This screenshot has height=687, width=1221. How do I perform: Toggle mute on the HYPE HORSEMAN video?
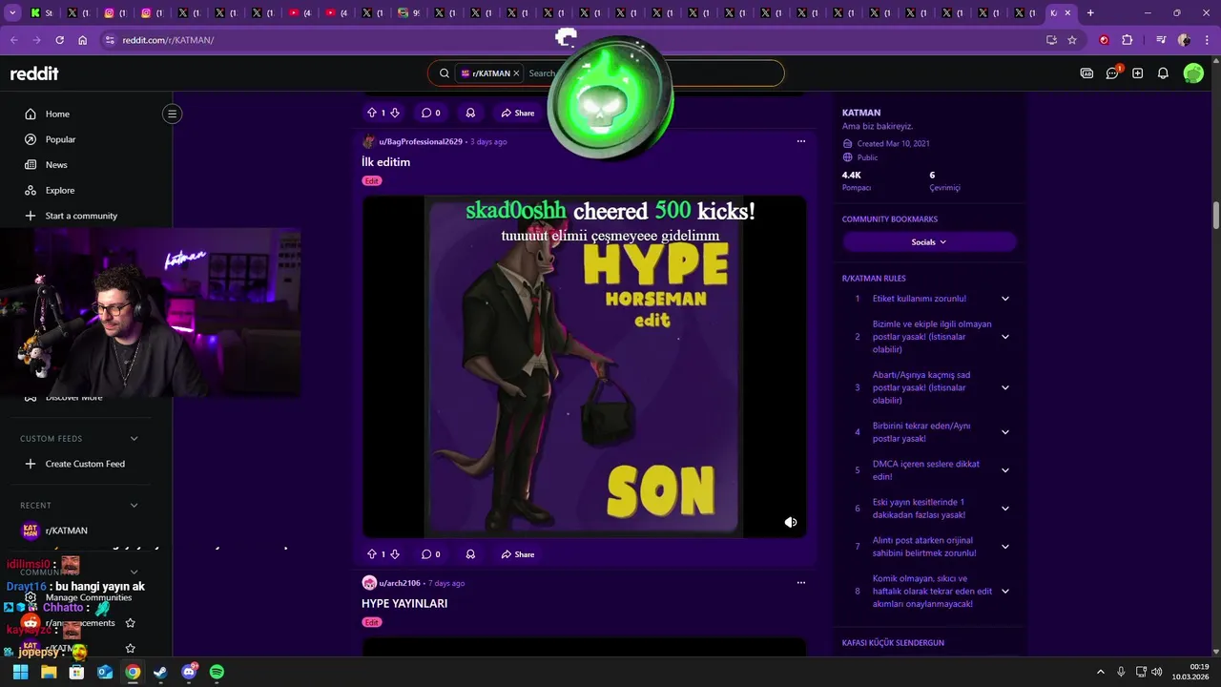coord(791,522)
